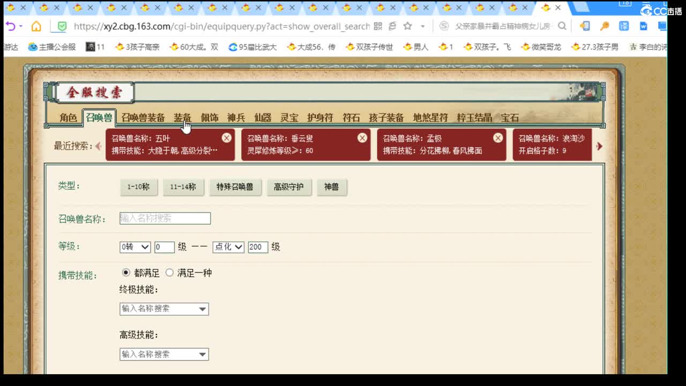
Task: Switch to the 角色 search tab
Action: click(68, 117)
